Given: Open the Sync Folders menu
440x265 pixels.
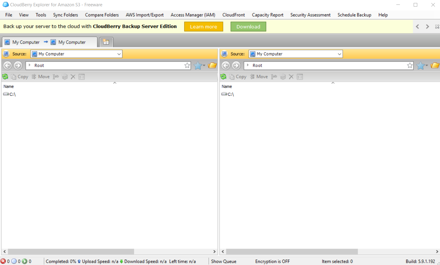Looking at the screenshot, I should pos(66,15).
